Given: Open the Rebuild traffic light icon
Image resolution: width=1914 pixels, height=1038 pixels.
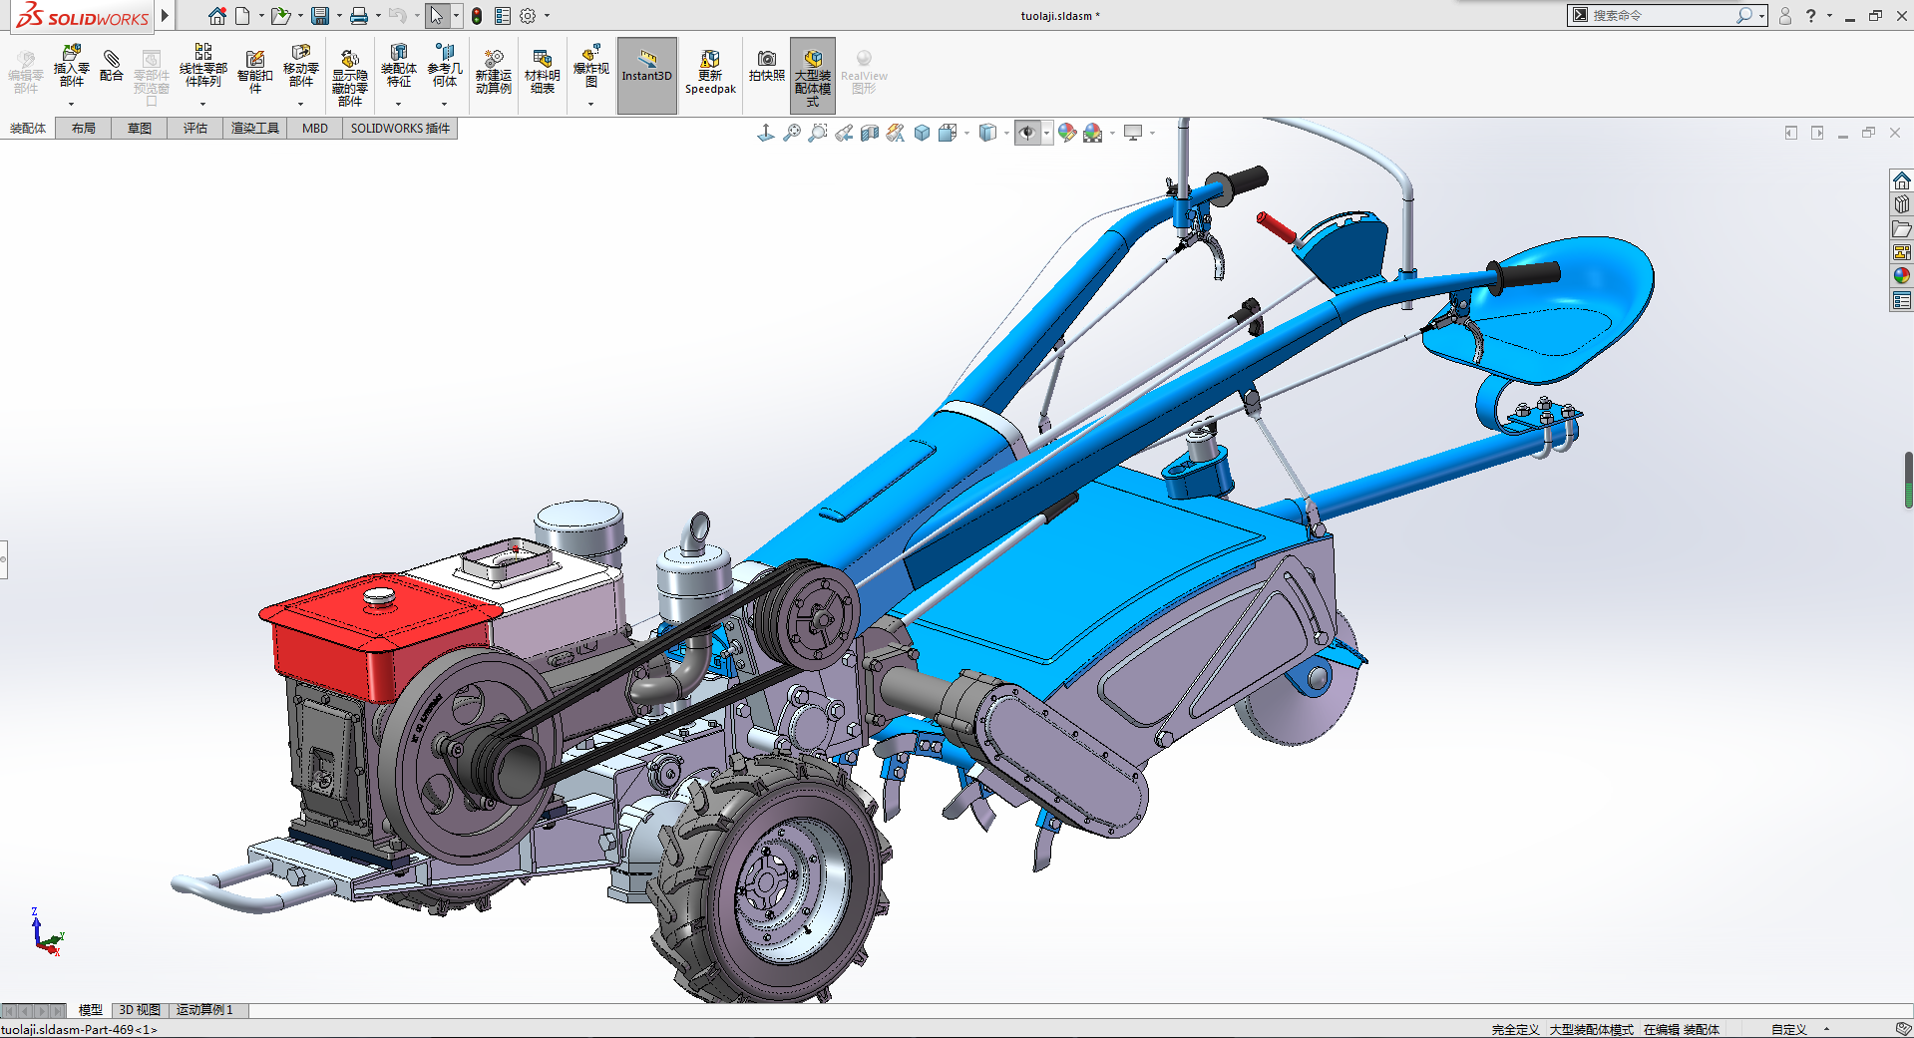Looking at the screenshot, I should tap(477, 16).
